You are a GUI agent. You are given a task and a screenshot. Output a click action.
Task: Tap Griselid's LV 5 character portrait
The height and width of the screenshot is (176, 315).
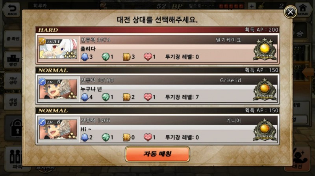[x=58, y=89]
